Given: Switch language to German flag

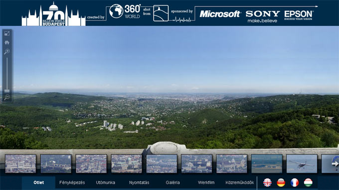Looking at the screenshot, I should coord(281,183).
